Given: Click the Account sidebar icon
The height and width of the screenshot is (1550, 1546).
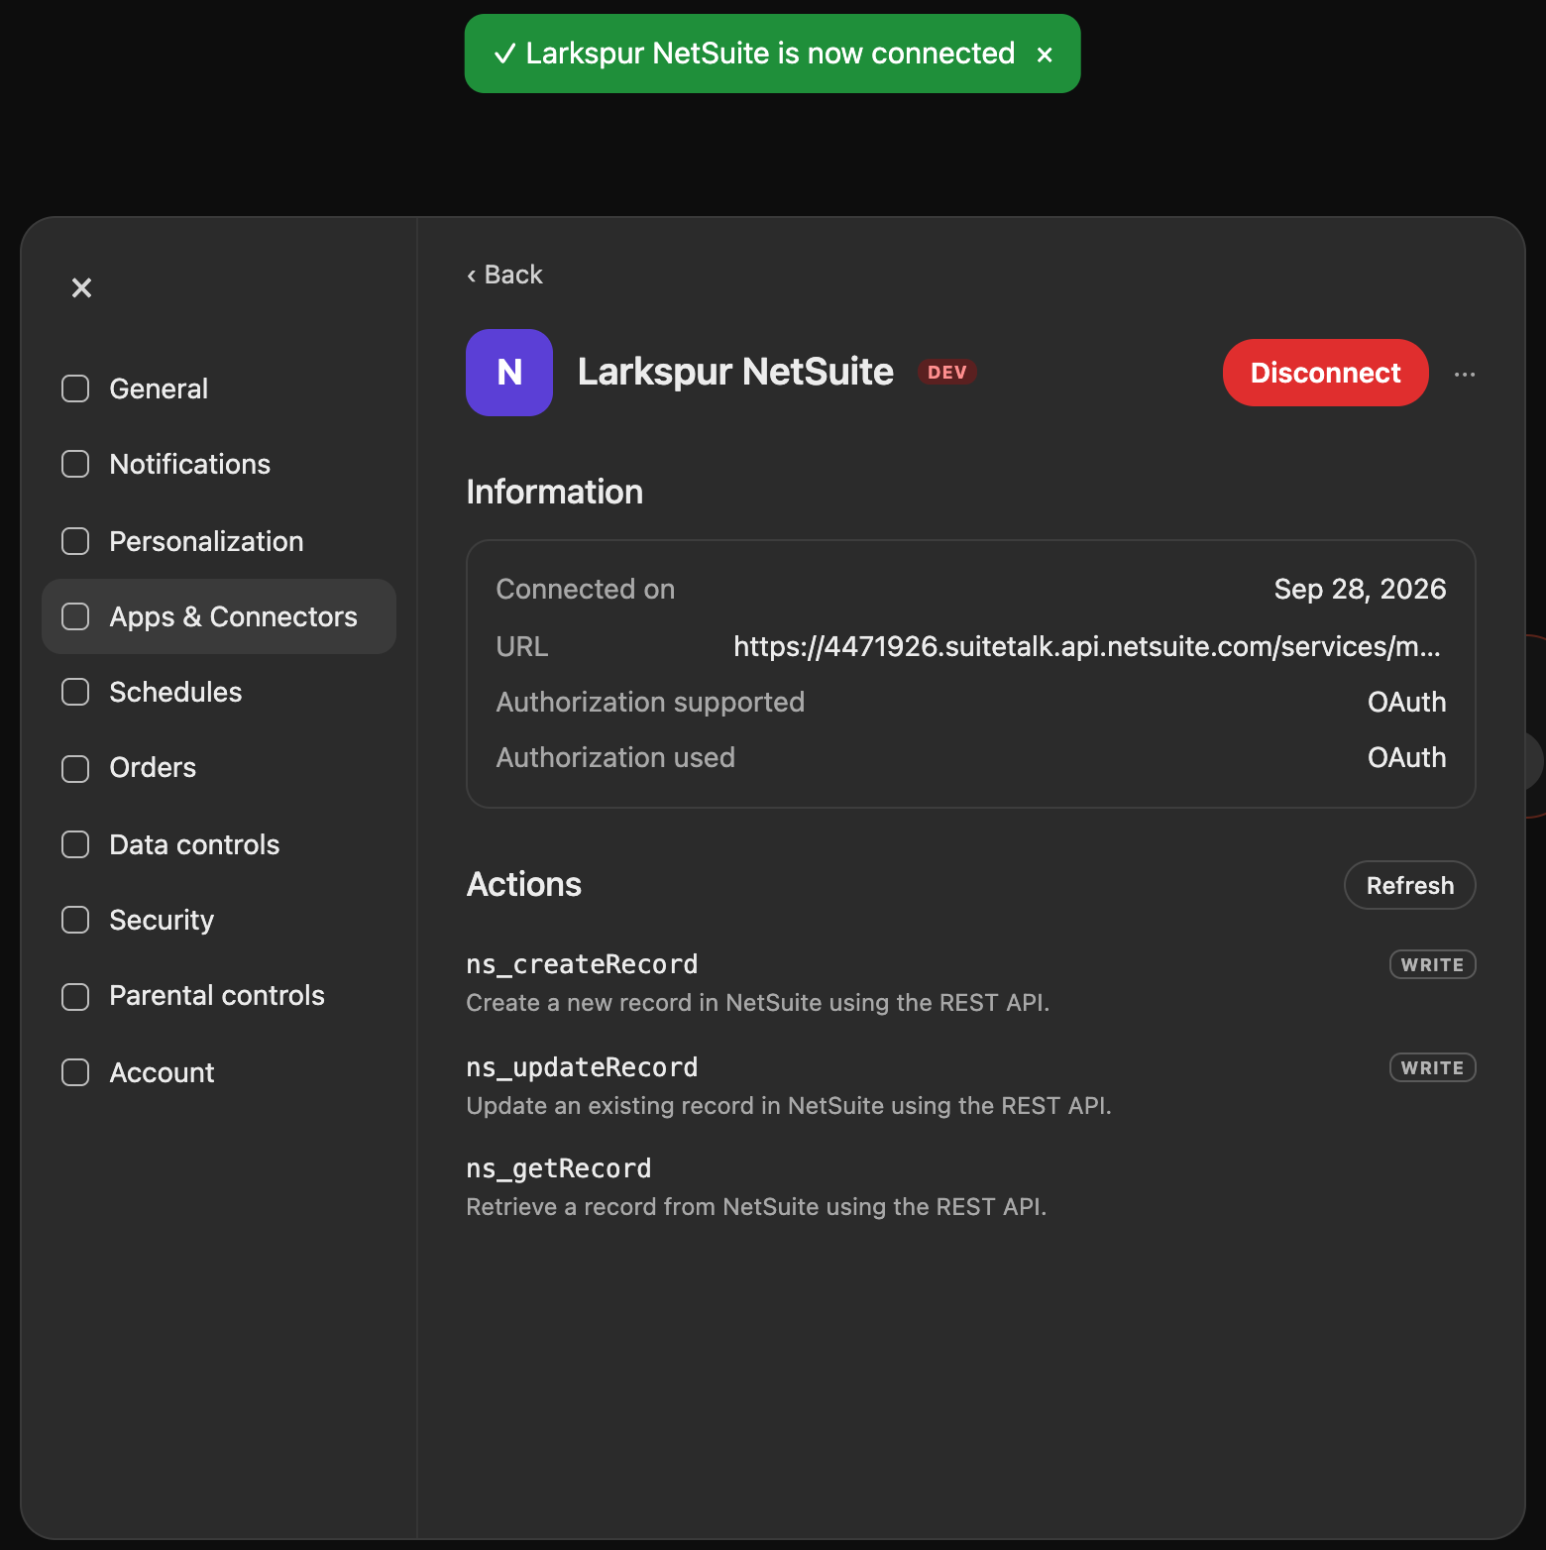Looking at the screenshot, I should (x=75, y=1072).
